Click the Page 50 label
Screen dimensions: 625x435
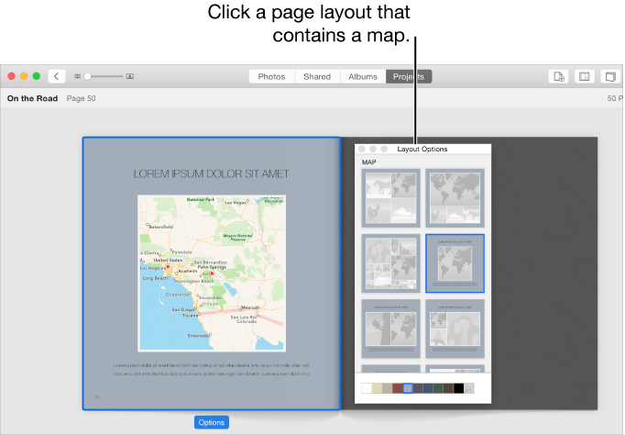[x=81, y=98]
